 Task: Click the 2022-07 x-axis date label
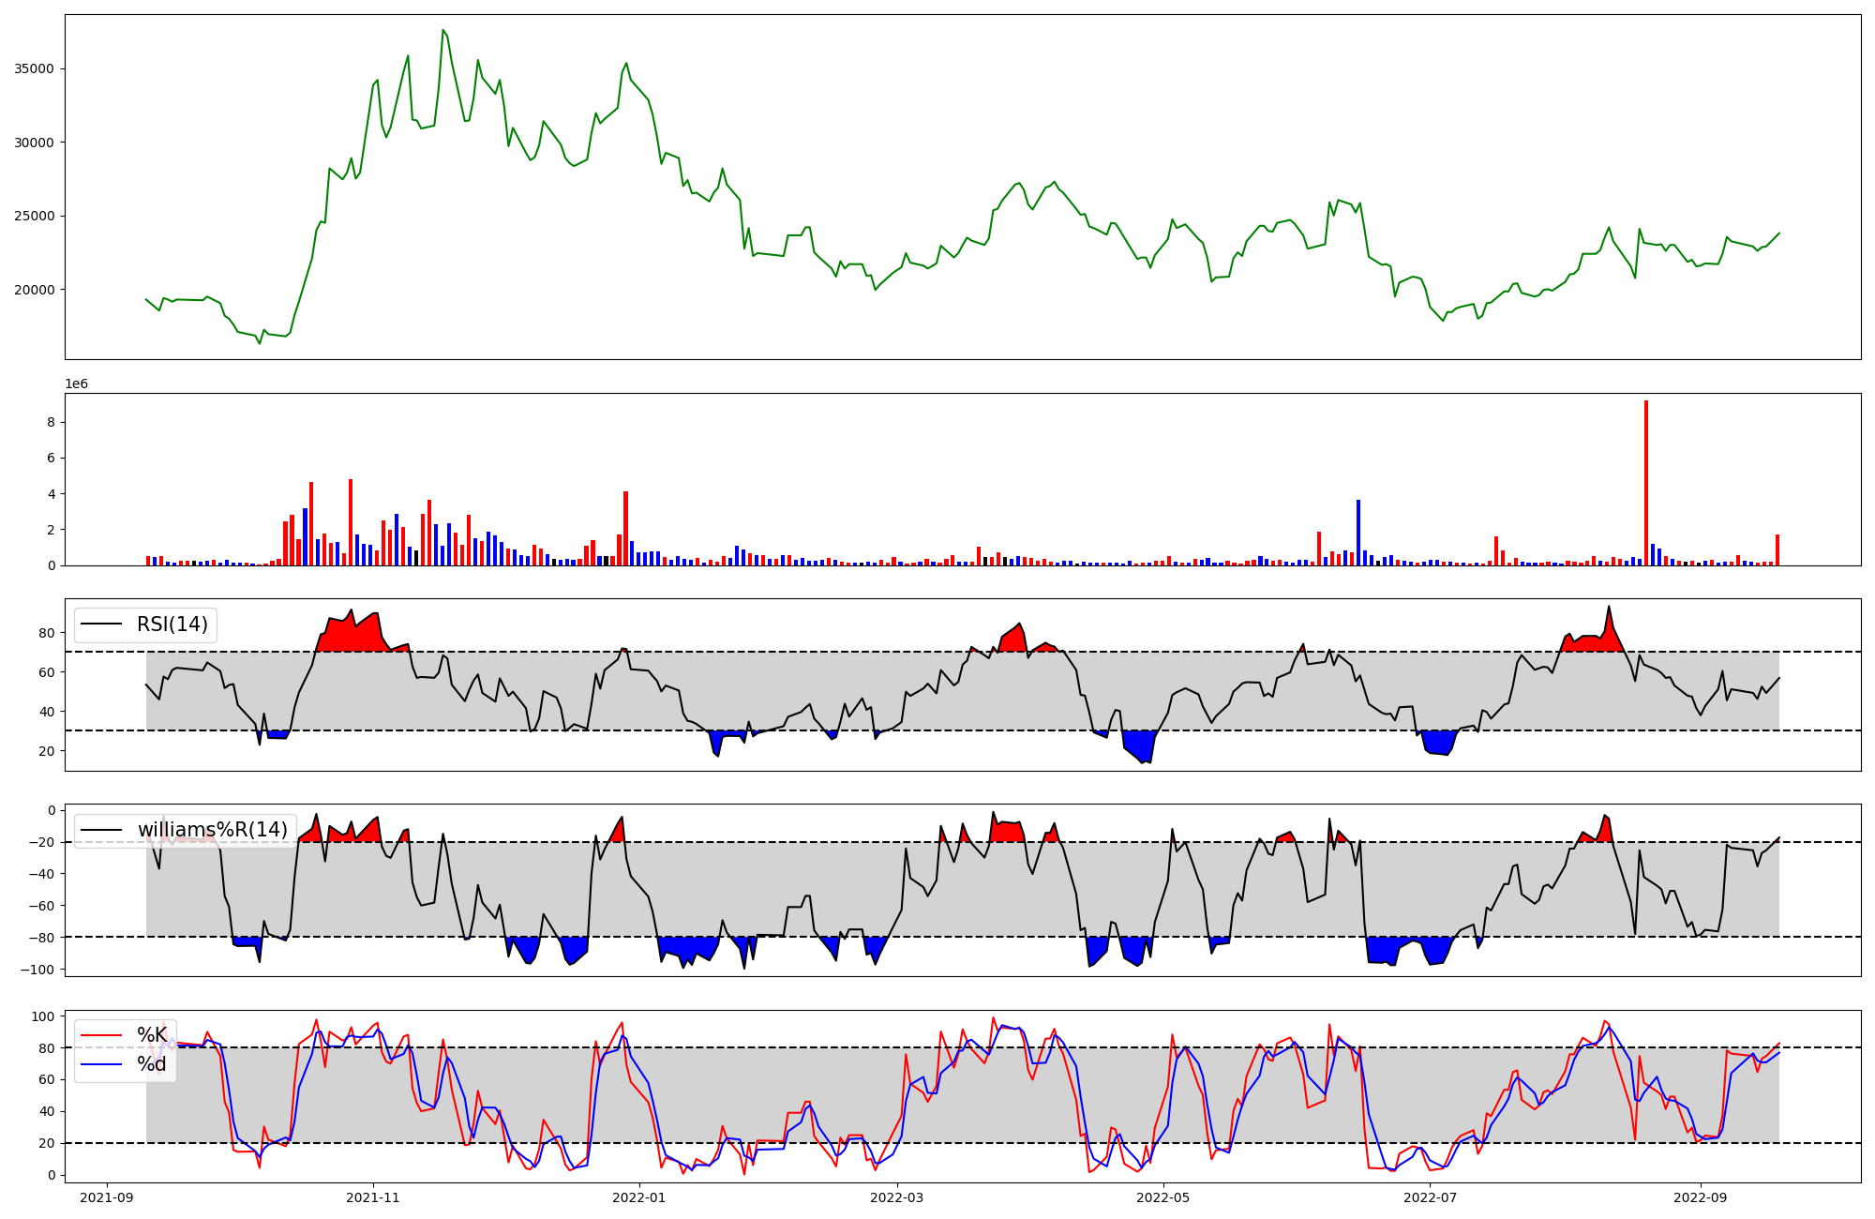tap(1430, 1197)
